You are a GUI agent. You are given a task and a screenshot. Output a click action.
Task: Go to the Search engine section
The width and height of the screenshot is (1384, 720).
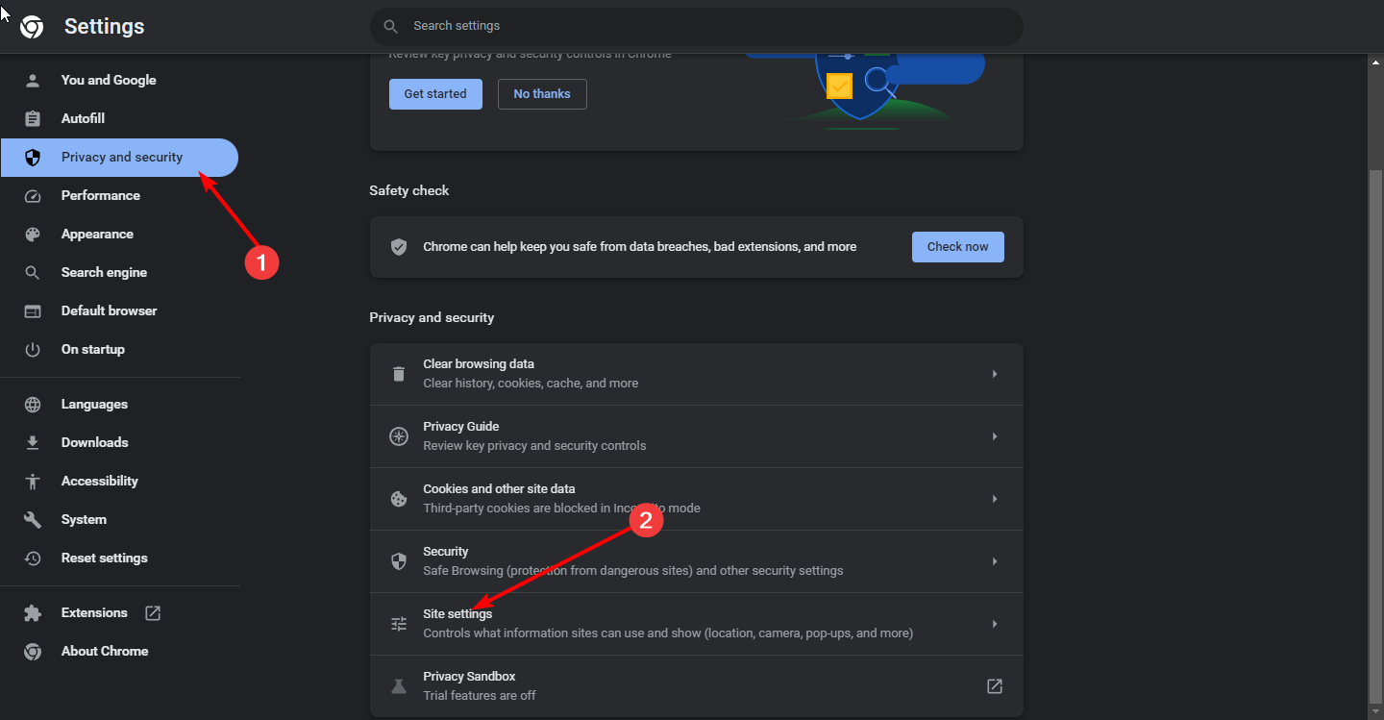coord(104,272)
